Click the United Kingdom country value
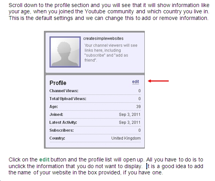Screen dimensions: 215x181 pyautogui.click(x=126, y=138)
